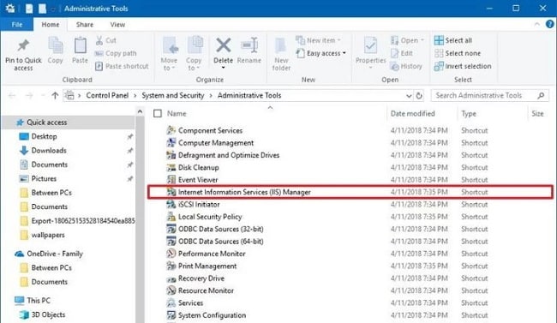Screen dimensions: 557x323
Task: Navigate to System and Security breadcrumb
Action: click(x=173, y=95)
